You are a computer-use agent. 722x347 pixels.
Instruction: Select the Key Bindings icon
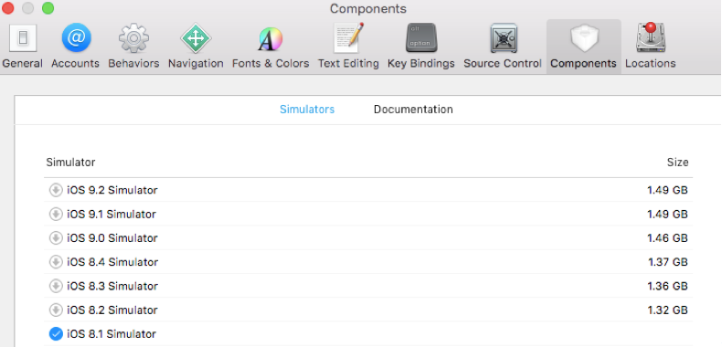click(420, 38)
